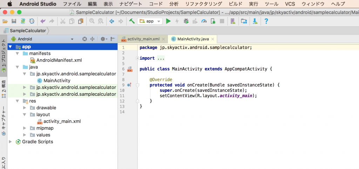Open the Project Structure folder icon
The image size is (359, 169).
click(244, 21)
